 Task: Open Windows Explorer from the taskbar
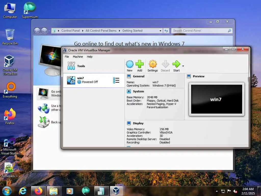click(x=54, y=191)
